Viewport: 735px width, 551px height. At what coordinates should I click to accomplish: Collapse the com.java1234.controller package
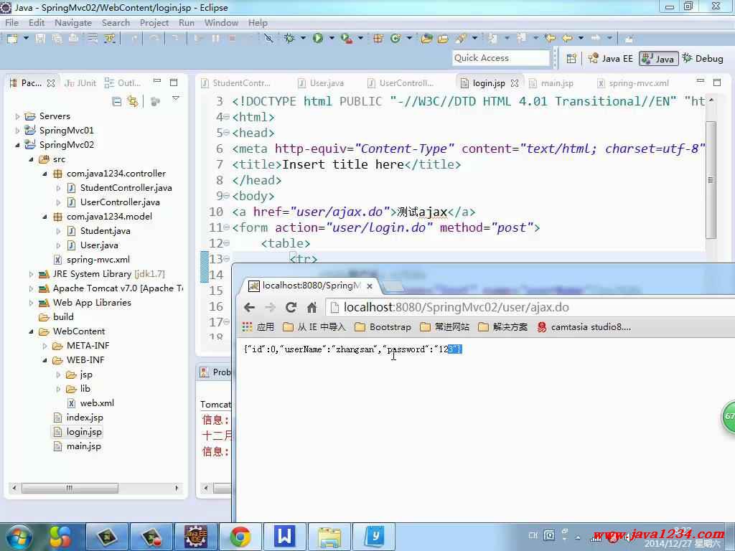pos(45,174)
